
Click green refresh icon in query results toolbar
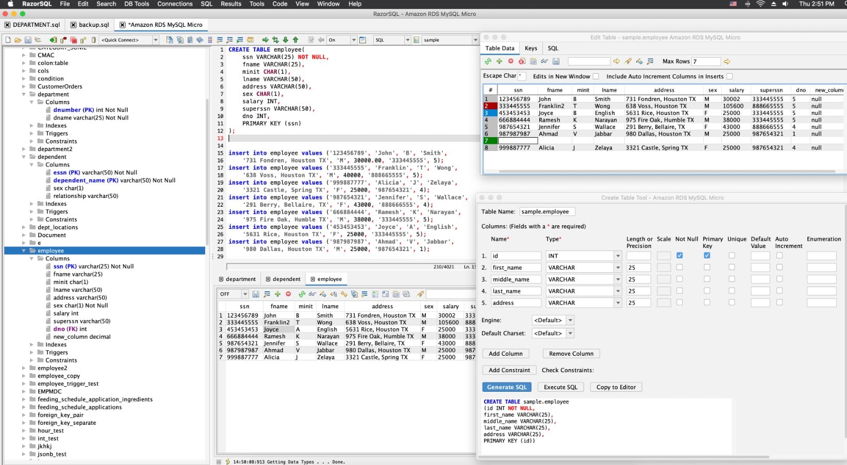[x=302, y=294]
